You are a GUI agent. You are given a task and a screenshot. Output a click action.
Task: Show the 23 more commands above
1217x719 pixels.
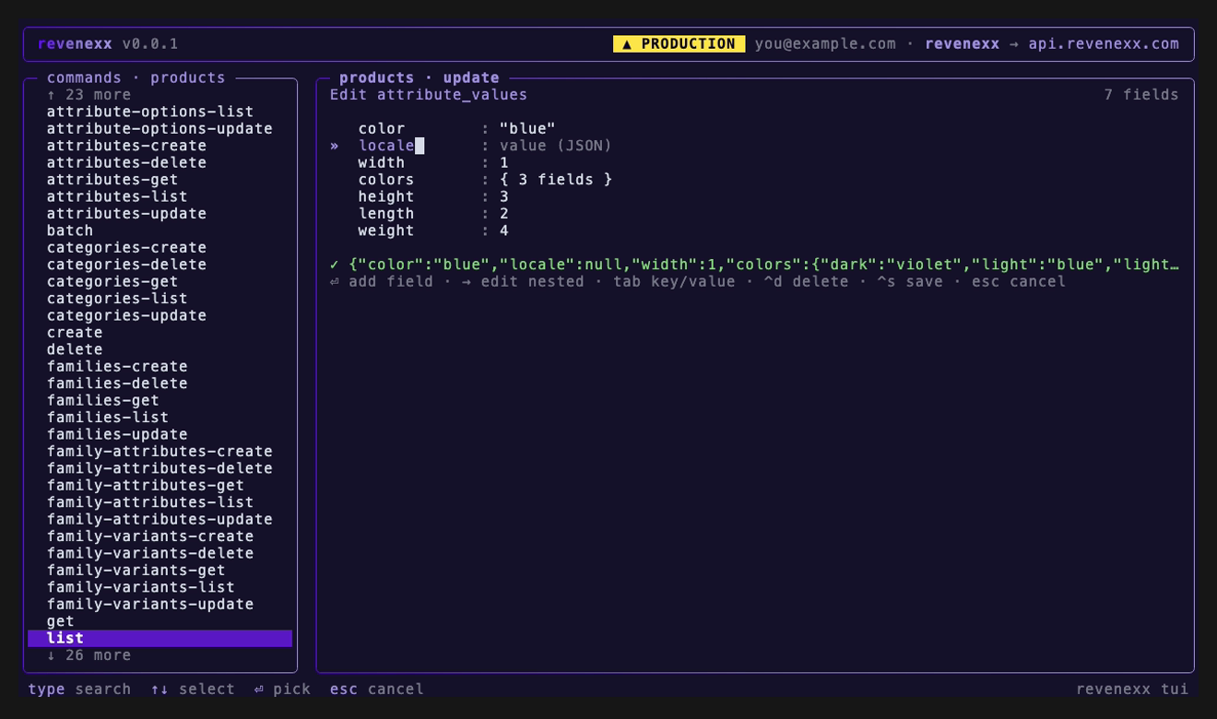click(x=89, y=95)
